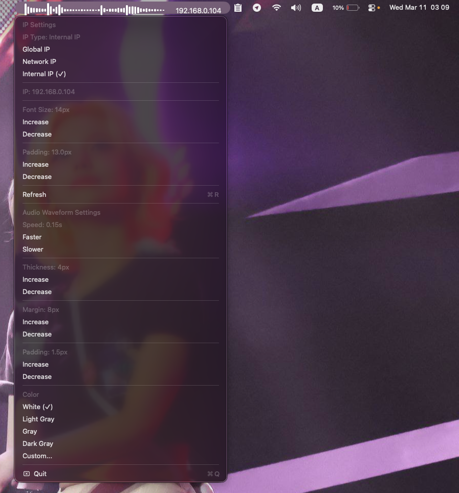The width and height of the screenshot is (459, 493).
Task: Click the input source "A" icon
Action: [317, 8]
